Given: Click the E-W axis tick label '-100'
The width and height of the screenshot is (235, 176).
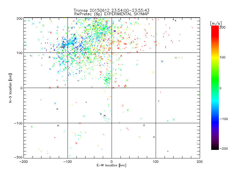Looking at the screenshot, I should pos(68,162).
